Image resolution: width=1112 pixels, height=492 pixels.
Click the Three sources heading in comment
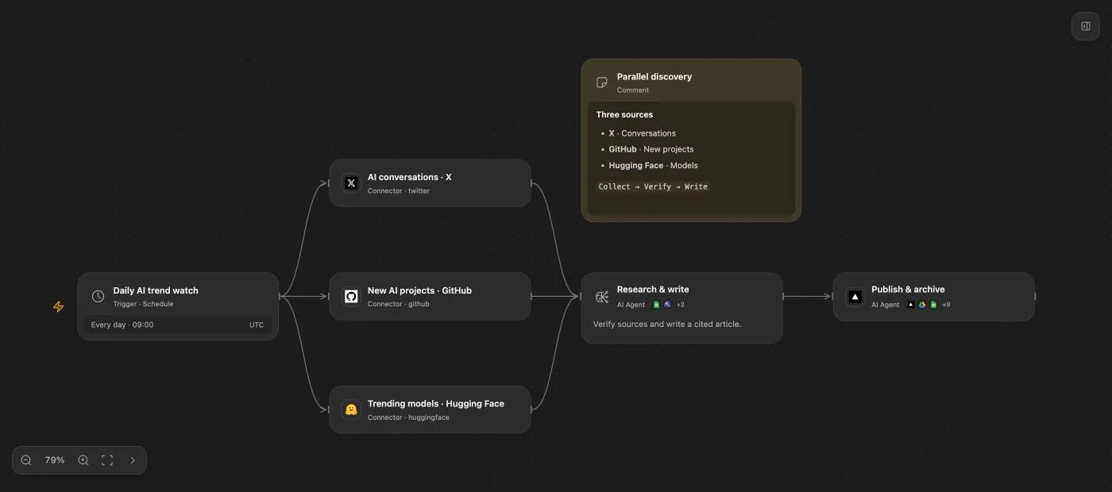click(625, 114)
